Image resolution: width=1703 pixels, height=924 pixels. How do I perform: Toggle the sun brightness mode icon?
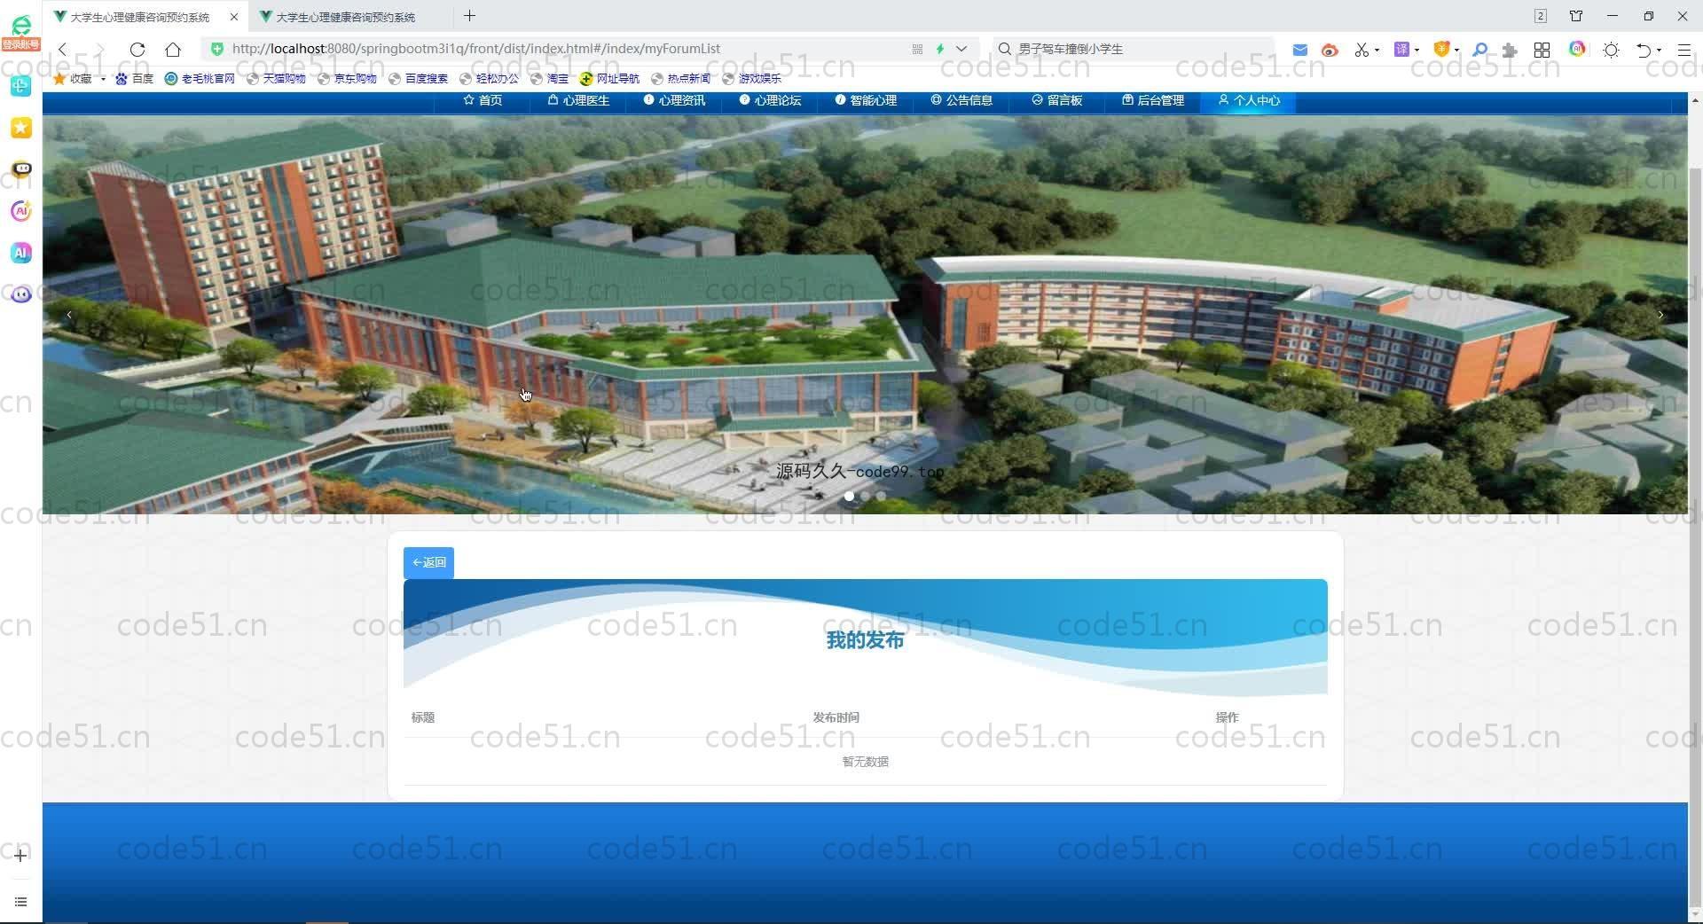[x=1612, y=50]
